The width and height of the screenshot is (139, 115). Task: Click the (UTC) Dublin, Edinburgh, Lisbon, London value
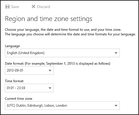tap(37, 106)
